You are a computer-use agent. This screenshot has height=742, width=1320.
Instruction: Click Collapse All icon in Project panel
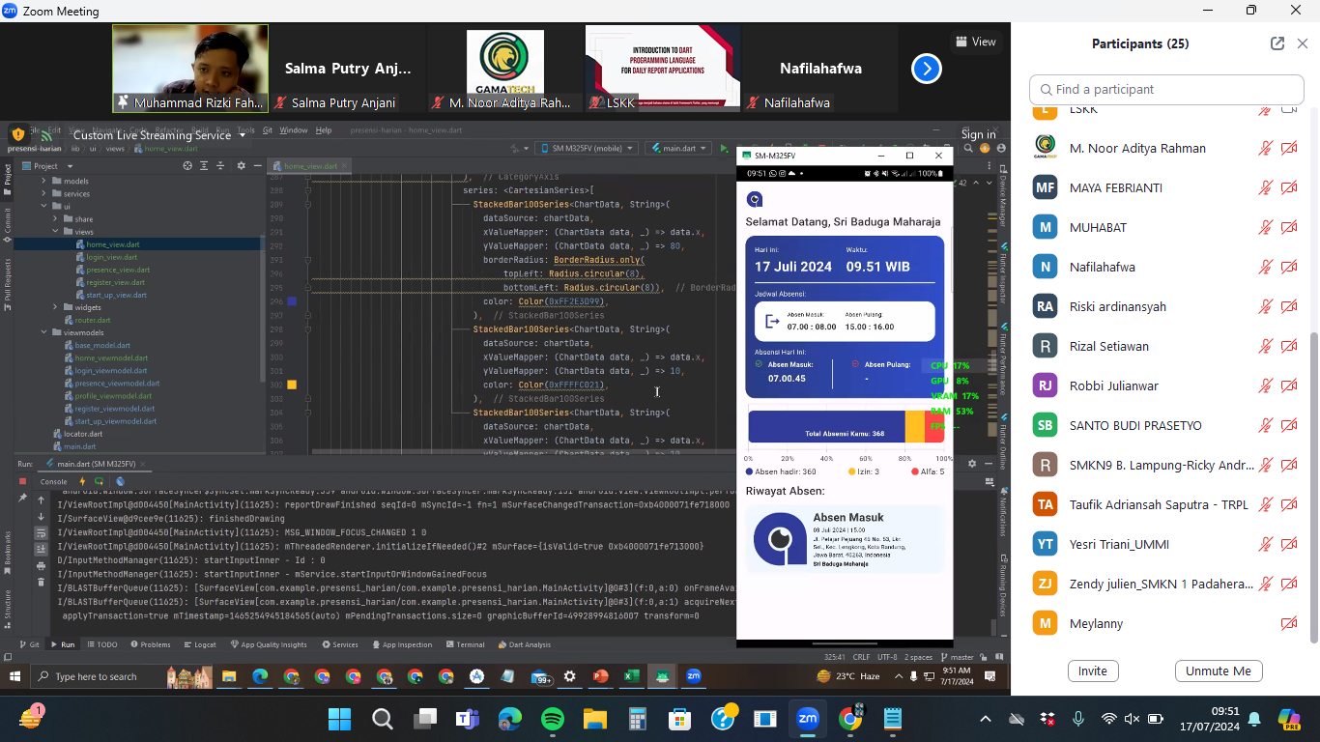point(222,166)
